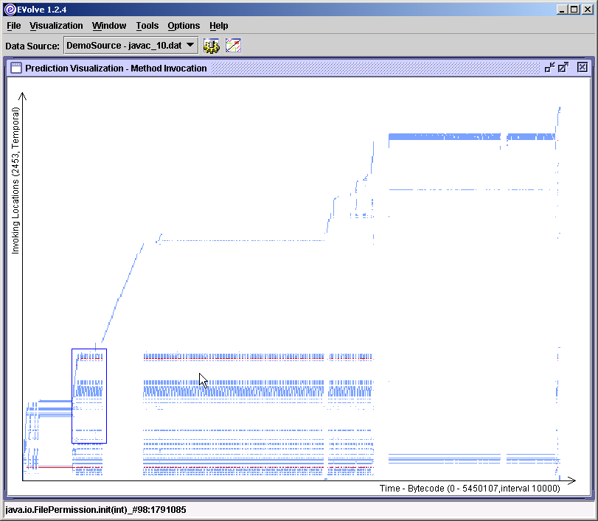This screenshot has width=598, height=521.
Task: Click the EVolve application logo icon
Action: (10, 10)
